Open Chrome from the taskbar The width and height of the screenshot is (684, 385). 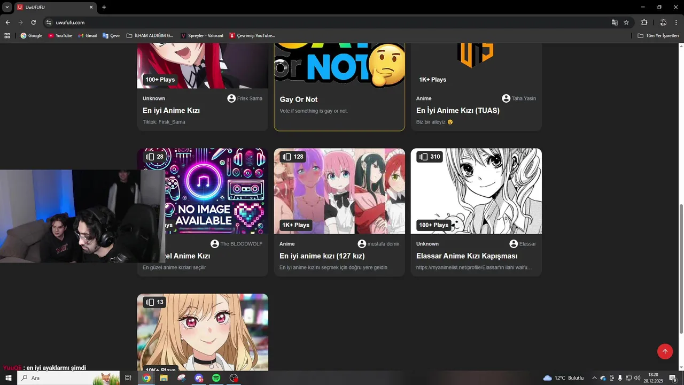point(146,378)
